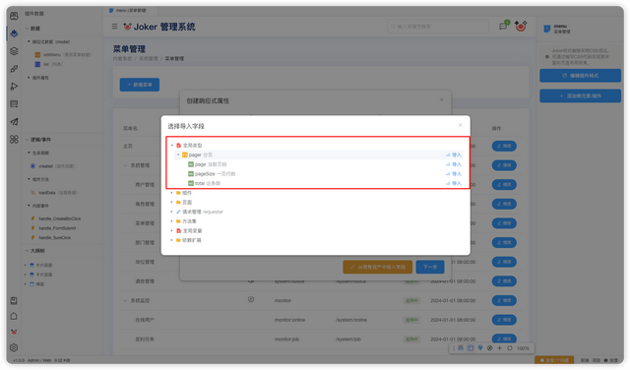Select handle_SureClick in sidebar
This screenshot has width=630, height=370.
point(54,238)
